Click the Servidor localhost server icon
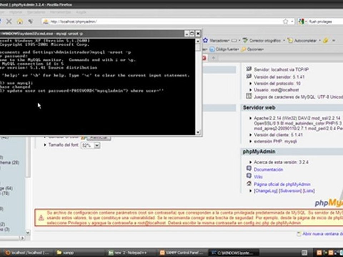Viewport: 343px width, 257px height. pos(249,69)
